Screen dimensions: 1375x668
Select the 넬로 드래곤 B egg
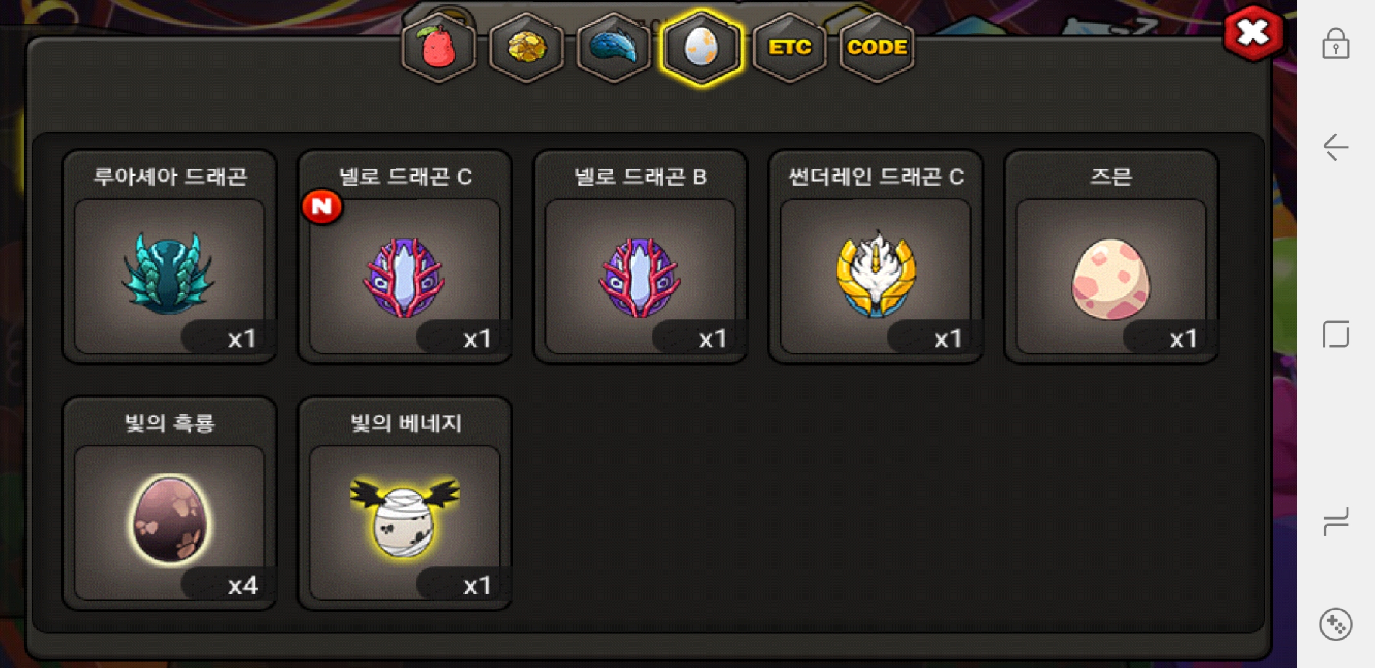pyautogui.click(x=640, y=257)
